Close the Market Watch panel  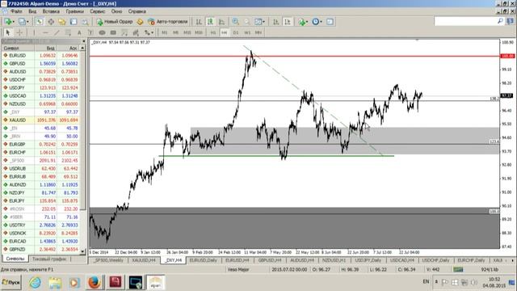83,41
